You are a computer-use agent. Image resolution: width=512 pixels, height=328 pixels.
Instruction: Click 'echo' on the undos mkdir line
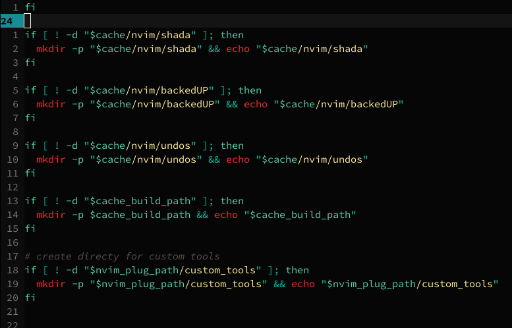point(238,159)
